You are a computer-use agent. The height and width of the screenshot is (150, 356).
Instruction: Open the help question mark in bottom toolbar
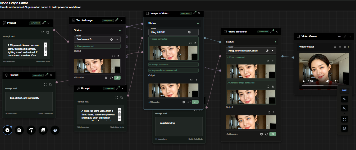pos(55,130)
